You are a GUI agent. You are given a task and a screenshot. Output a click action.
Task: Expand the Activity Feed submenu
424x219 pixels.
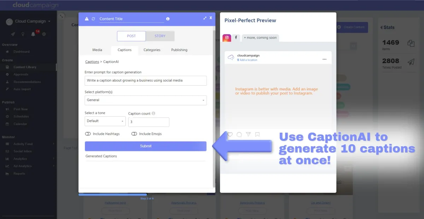pyautogui.click(x=53, y=144)
